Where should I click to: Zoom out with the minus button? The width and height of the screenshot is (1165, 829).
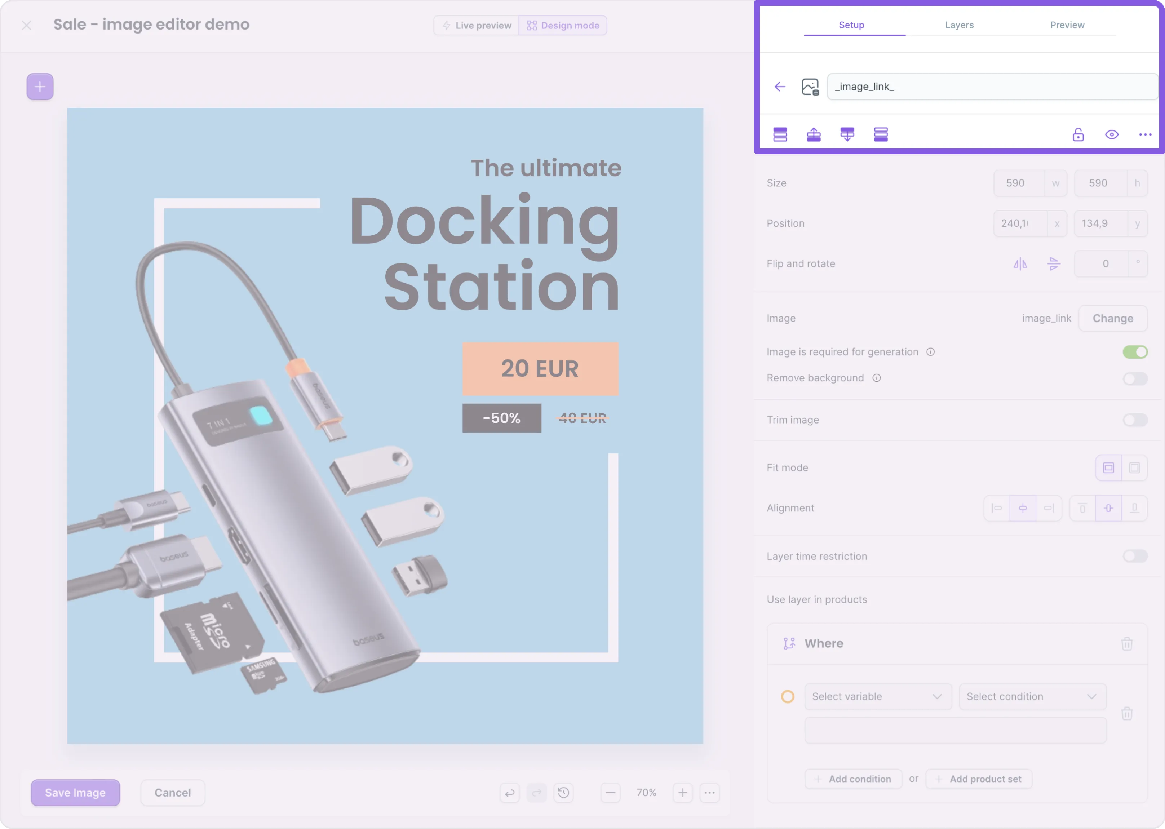610,793
